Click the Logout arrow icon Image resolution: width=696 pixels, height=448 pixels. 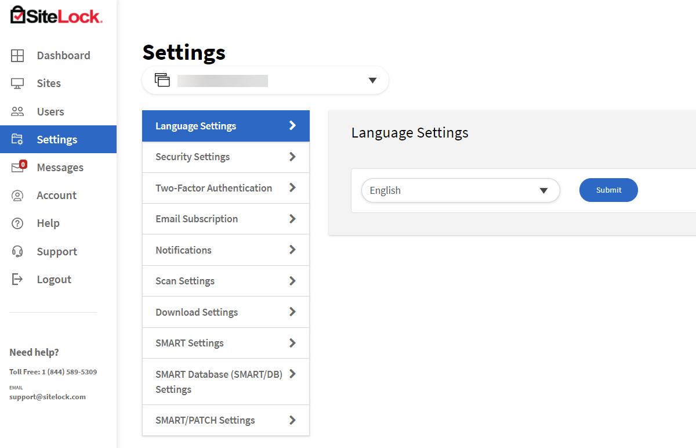point(17,279)
